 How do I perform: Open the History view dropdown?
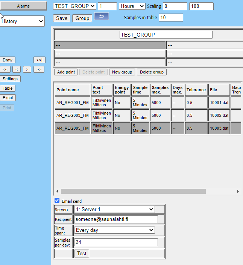click(22, 21)
